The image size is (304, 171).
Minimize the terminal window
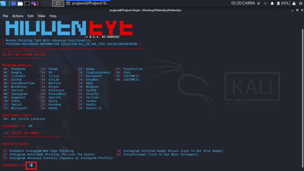pos(292,10)
